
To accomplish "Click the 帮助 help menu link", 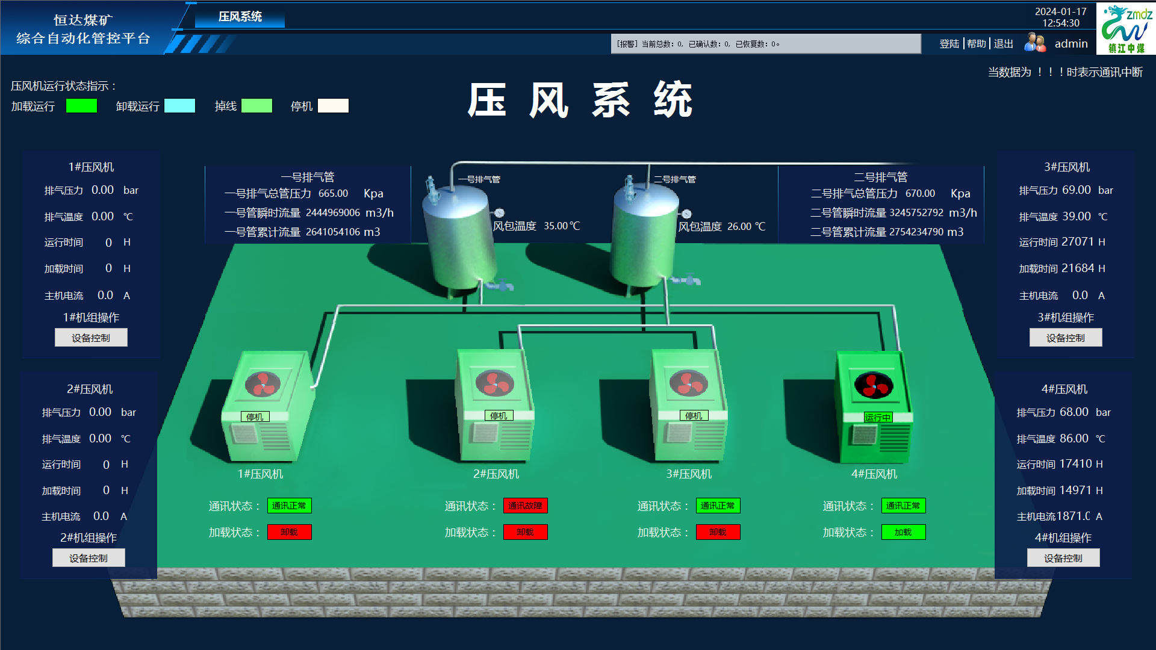I will point(976,43).
